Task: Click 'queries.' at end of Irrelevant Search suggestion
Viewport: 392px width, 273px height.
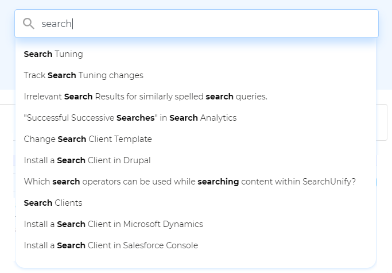Action: coord(252,97)
